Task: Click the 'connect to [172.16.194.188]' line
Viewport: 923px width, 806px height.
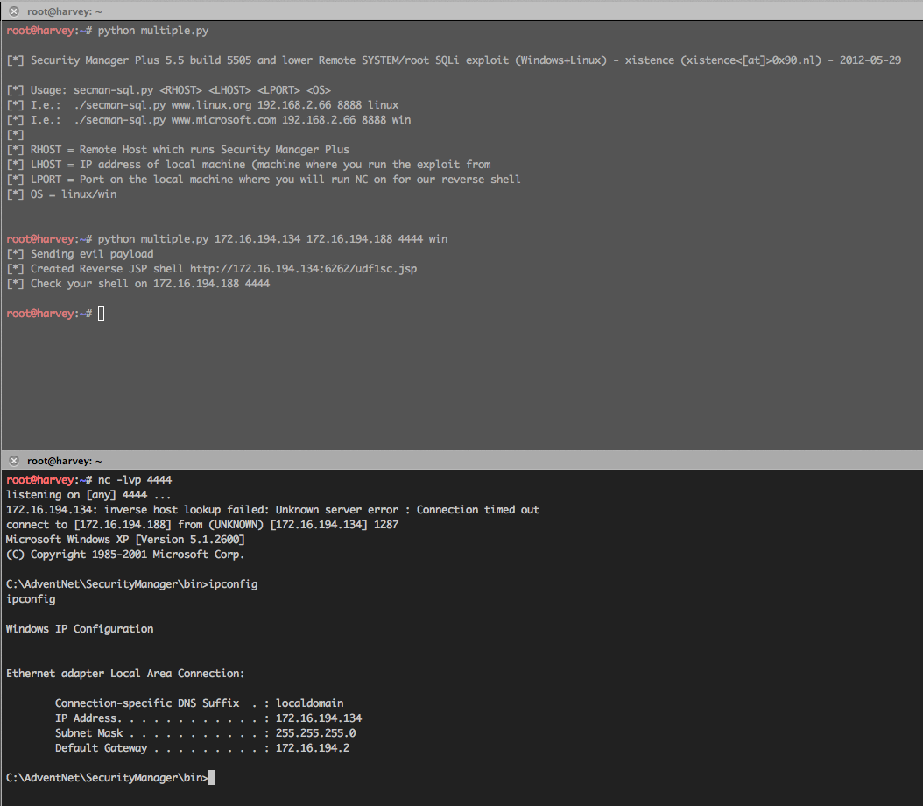Action: coord(202,525)
